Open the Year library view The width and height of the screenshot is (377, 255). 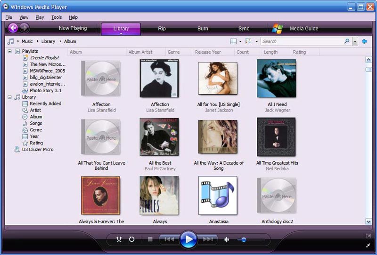pyautogui.click(x=34, y=136)
